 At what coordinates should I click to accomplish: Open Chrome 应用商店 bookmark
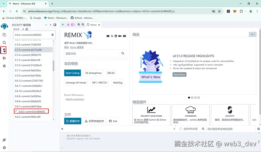click(15, 18)
